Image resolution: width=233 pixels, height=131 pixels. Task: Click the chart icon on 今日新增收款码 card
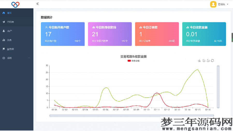point(93,27)
